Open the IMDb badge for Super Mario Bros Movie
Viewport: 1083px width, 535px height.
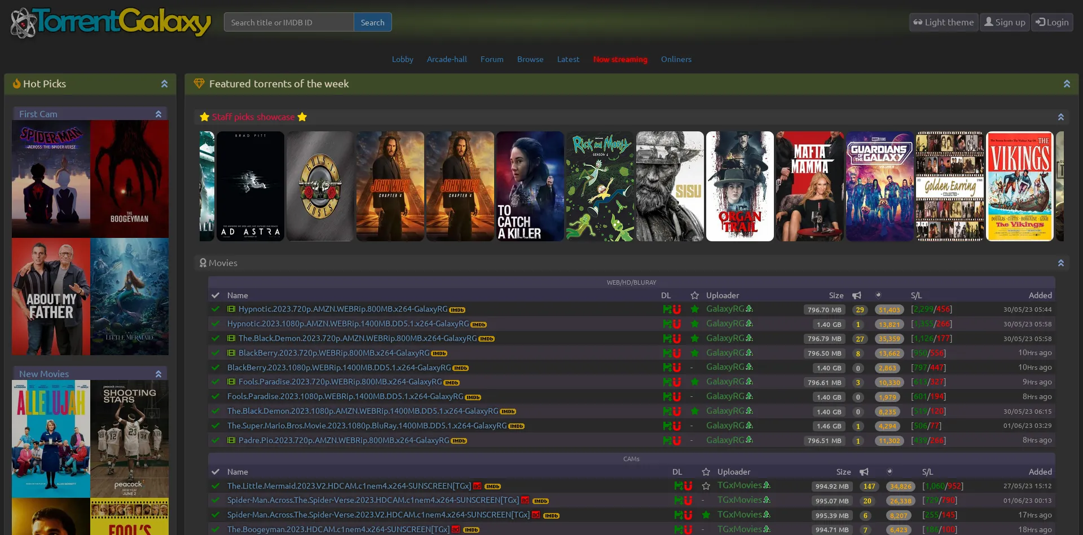tap(516, 427)
